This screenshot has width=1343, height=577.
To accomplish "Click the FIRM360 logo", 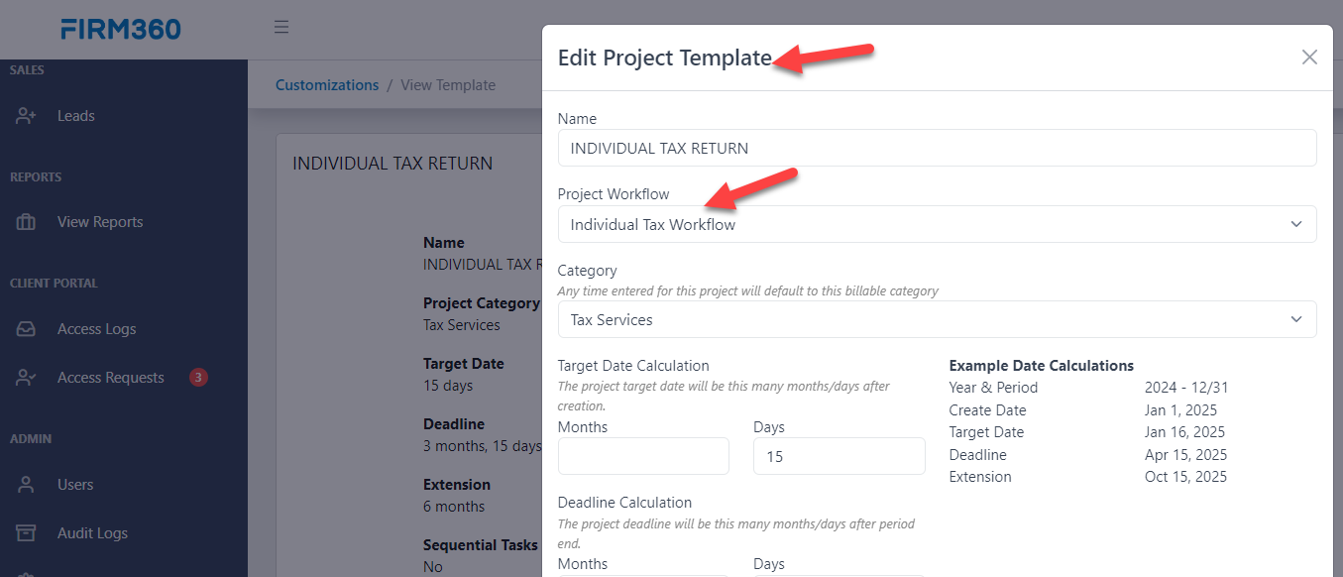I will click(x=120, y=28).
